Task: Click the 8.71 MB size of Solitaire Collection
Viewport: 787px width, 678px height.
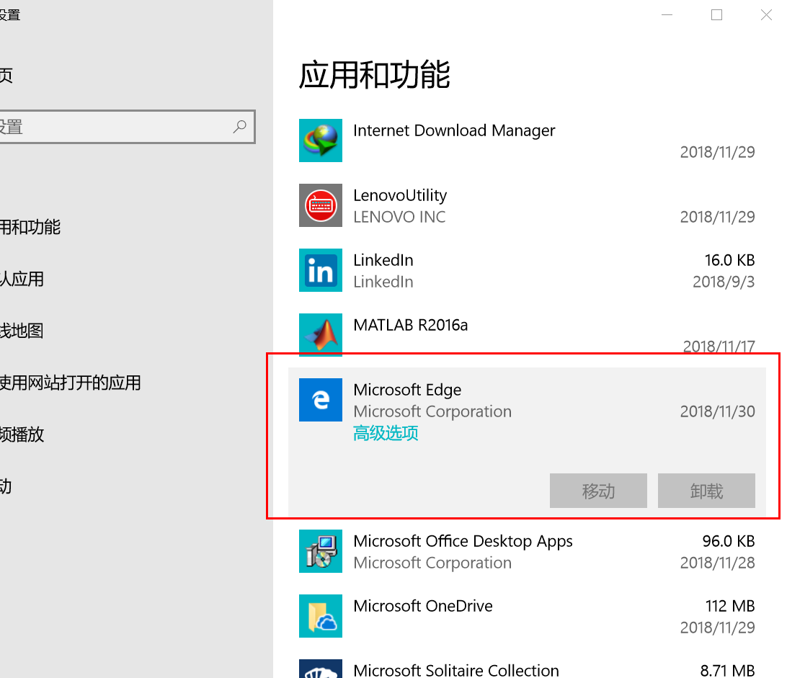Action: [x=728, y=671]
